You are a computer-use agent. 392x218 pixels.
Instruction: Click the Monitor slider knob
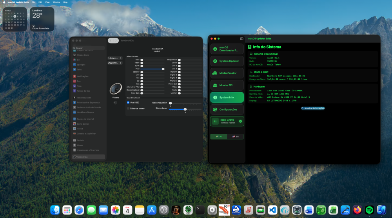pyautogui.click(x=179, y=93)
